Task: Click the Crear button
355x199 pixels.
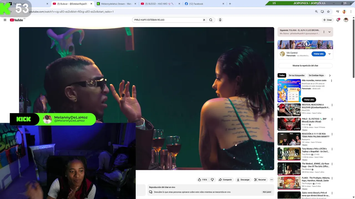Action: [x=327, y=20]
